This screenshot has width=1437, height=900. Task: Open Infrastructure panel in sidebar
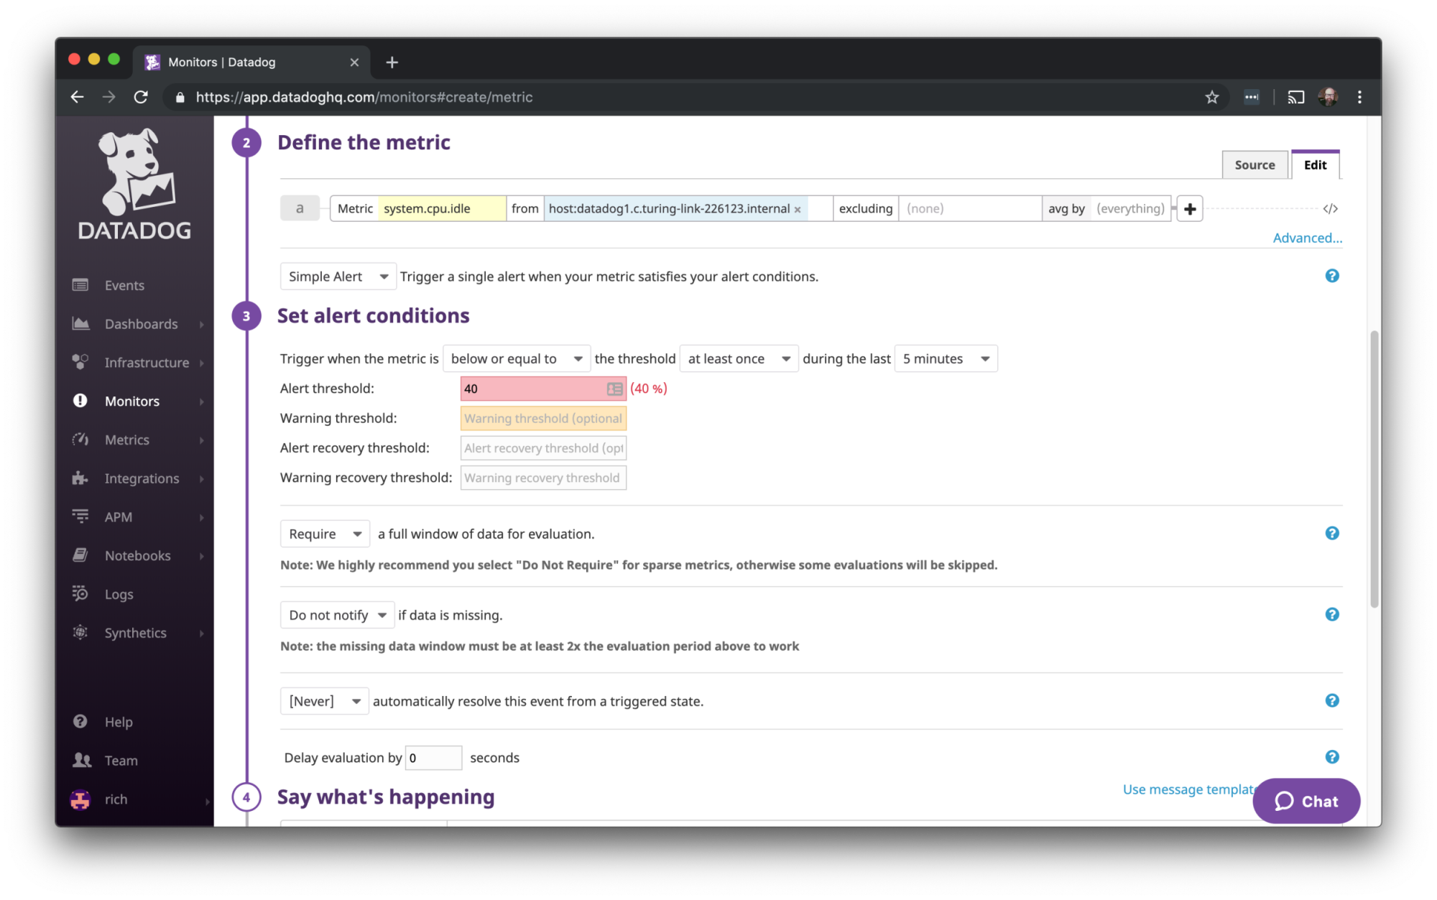(146, 362)
